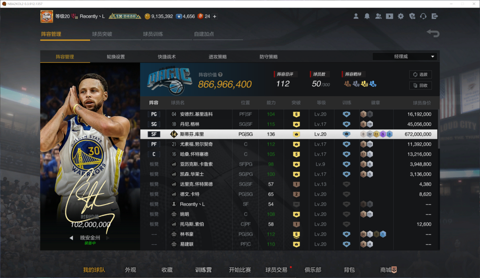
Task: Switch to the 球员突破 tab
Action: tap(102, 34)
